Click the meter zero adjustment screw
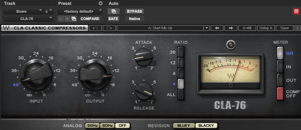The width and height of the screenshot is (301, 130). point(231,86)
